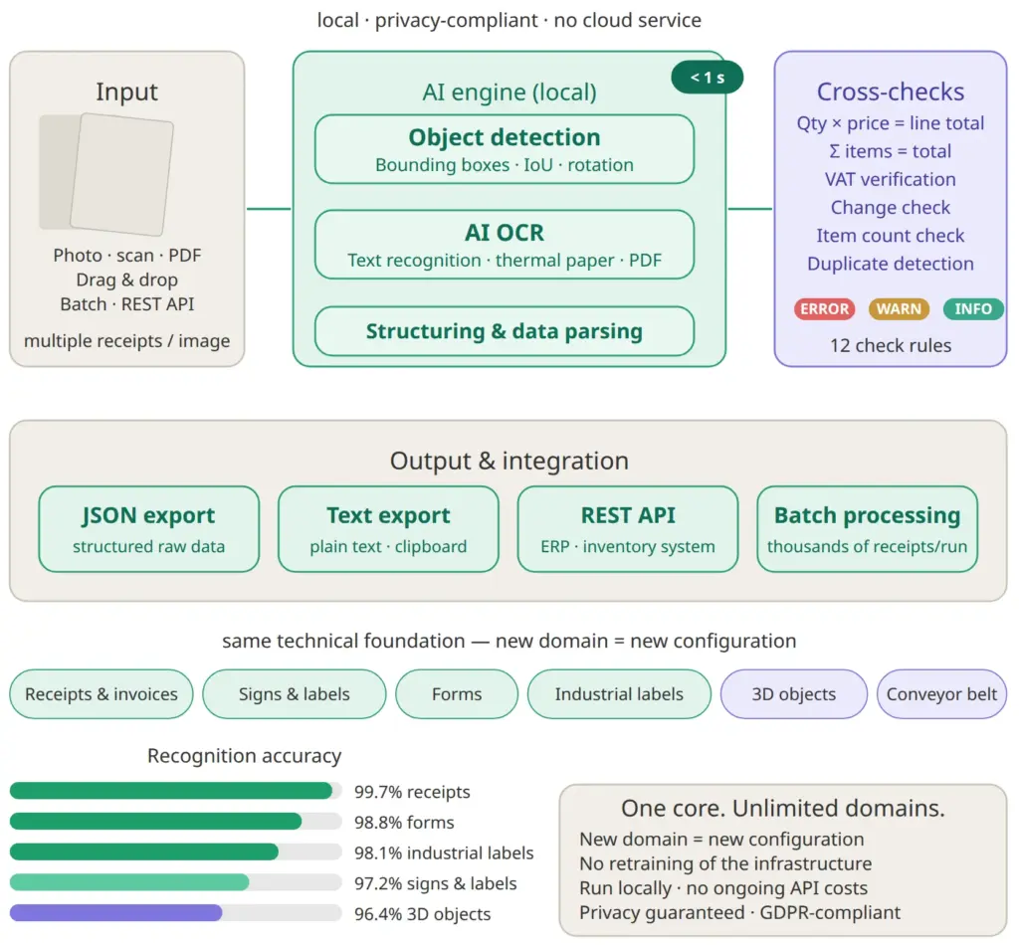The width and height of the screenshot is (1019, 947).
Task: Click the 'Duplicate detection' rule
Action: tap(891, 264)
